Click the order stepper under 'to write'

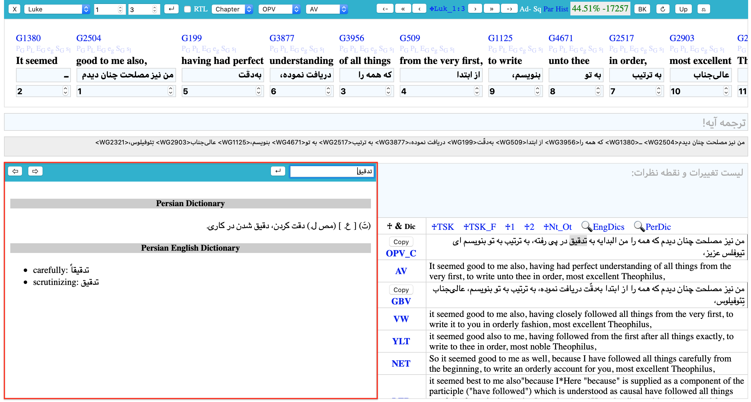pos(537,91)
